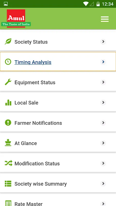Tap the picture notification icon in status bar
116x206 pixels.
(x=6, y=4)
